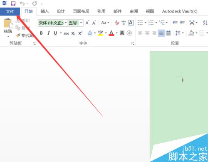This screenshot has width=208, height=162.
Task: Switch to the 插入 ribbon tab
Action: (x=45, y=11)
